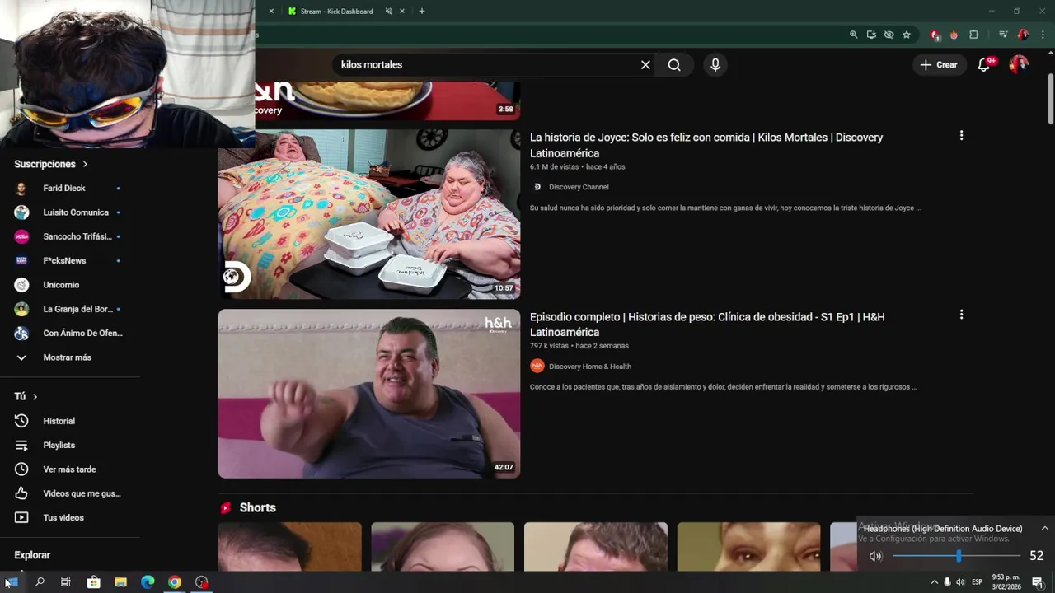Viewport: 1055px width, 593px height.
Task: Open Chrome media controls icon
Action: 1003,35
